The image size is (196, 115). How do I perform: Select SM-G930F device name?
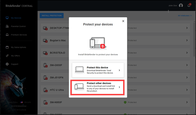click(56, 65)
